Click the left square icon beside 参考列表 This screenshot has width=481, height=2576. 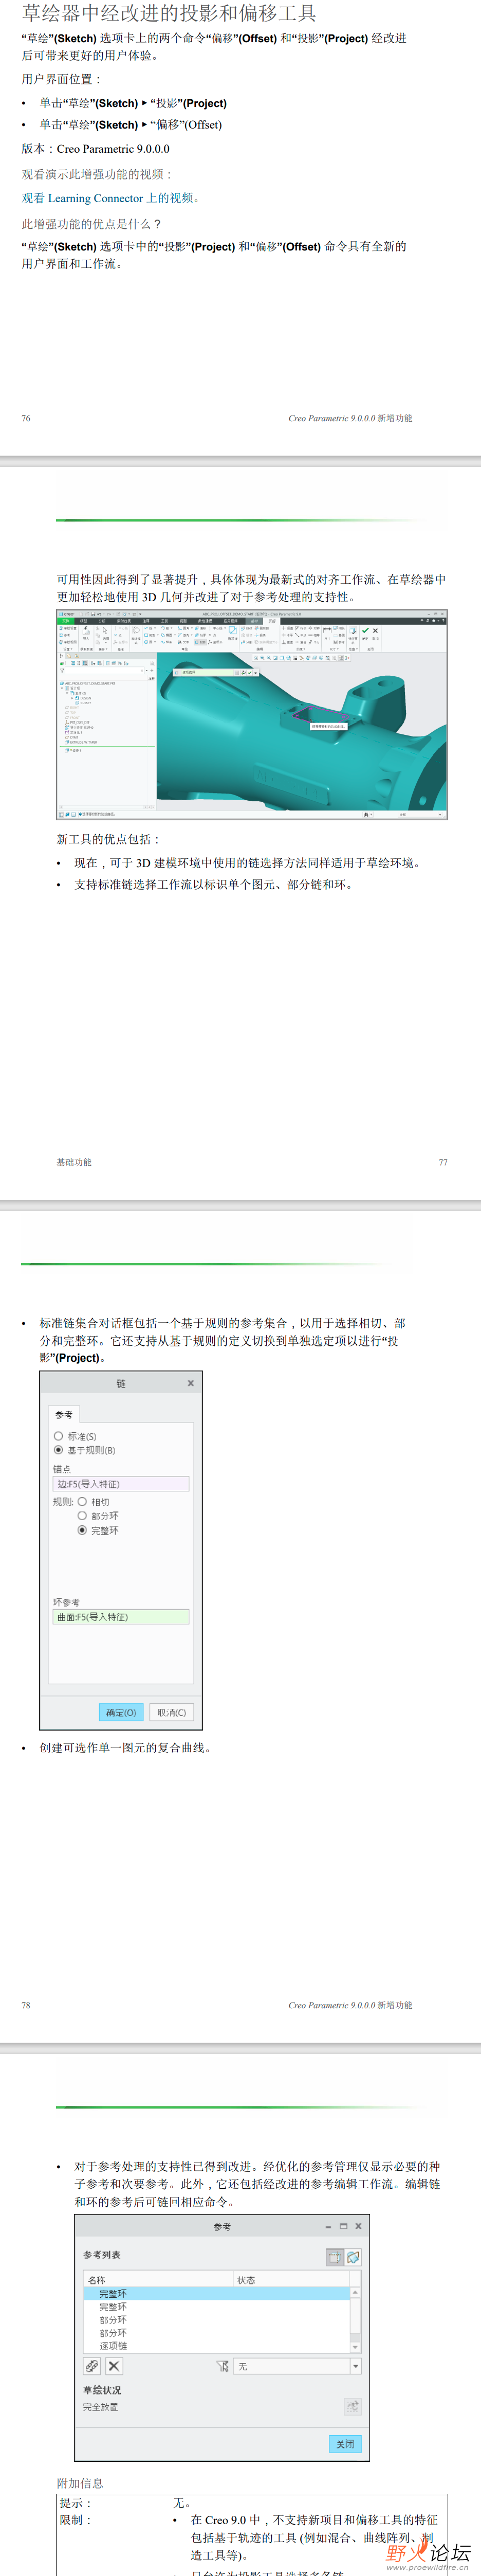[x=335, y=2257]
